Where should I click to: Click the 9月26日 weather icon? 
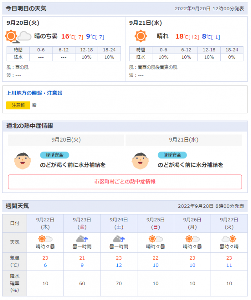pos(192,239)
